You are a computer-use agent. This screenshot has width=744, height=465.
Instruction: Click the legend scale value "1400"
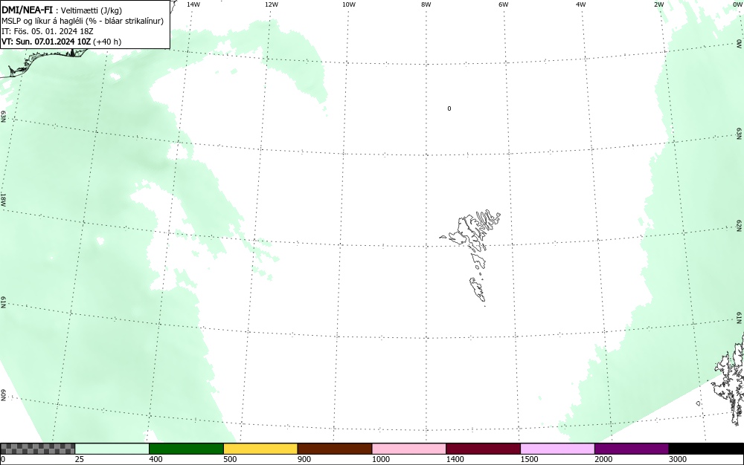pos(455,459)
